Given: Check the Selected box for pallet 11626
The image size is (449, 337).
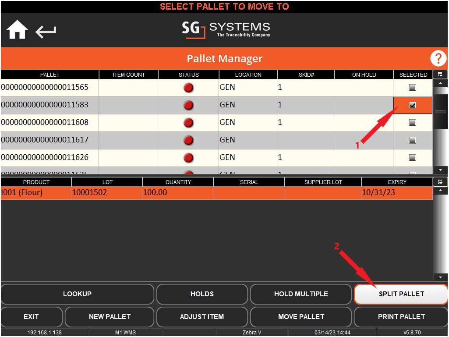Looking at the screenshot, I should pyautogui.click(x=412, y=158).
